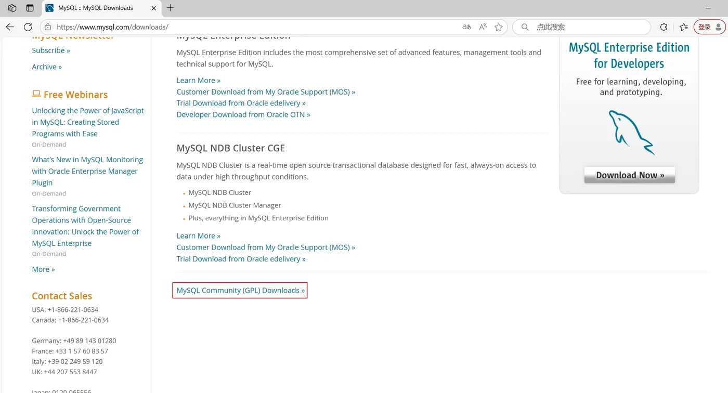The height and width of the screenshot is (393, 728).
Task: Close the MySQL Downloads tab
Action: click(153, 8)
